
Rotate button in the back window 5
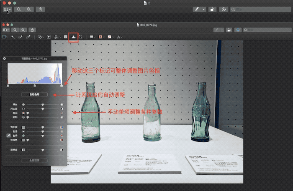pyautogui.click(x=212, y=9)
